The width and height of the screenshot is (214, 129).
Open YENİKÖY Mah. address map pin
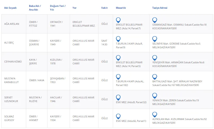point(155,96)
